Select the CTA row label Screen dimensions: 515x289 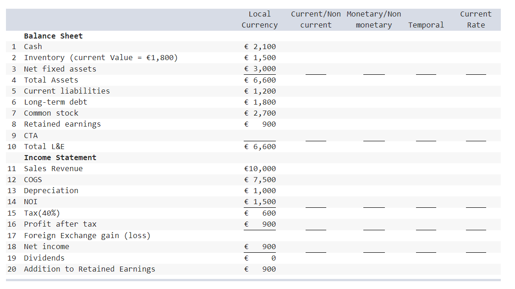[x=31, y=135]
